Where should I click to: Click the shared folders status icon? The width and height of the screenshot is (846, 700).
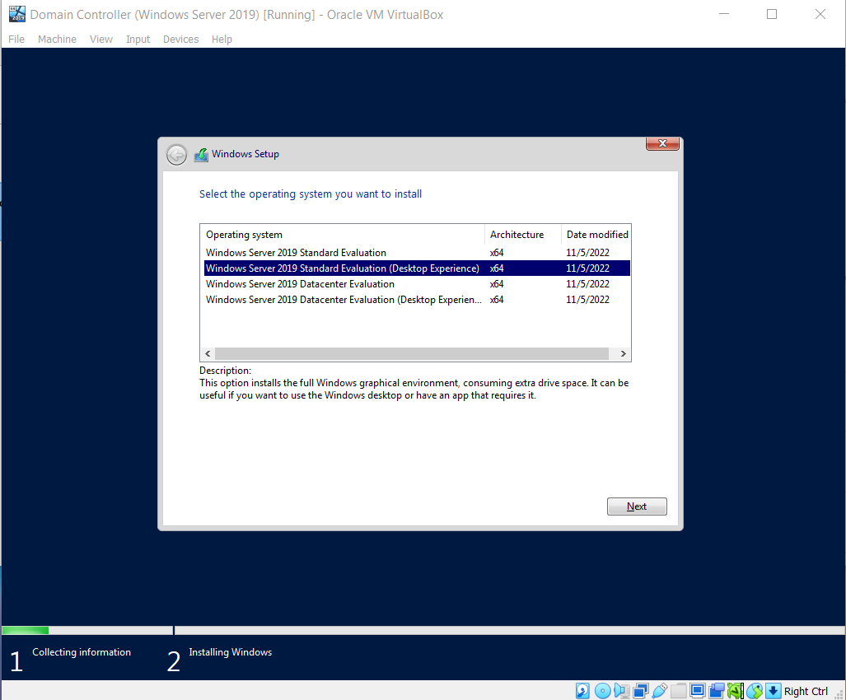point(678,690)
